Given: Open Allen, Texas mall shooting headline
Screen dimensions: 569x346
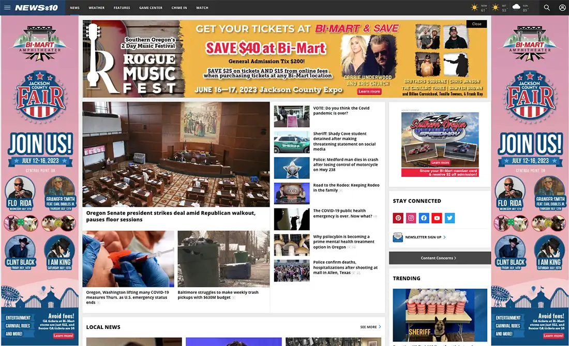Looking at the screenshot, I should pos(345,267).
